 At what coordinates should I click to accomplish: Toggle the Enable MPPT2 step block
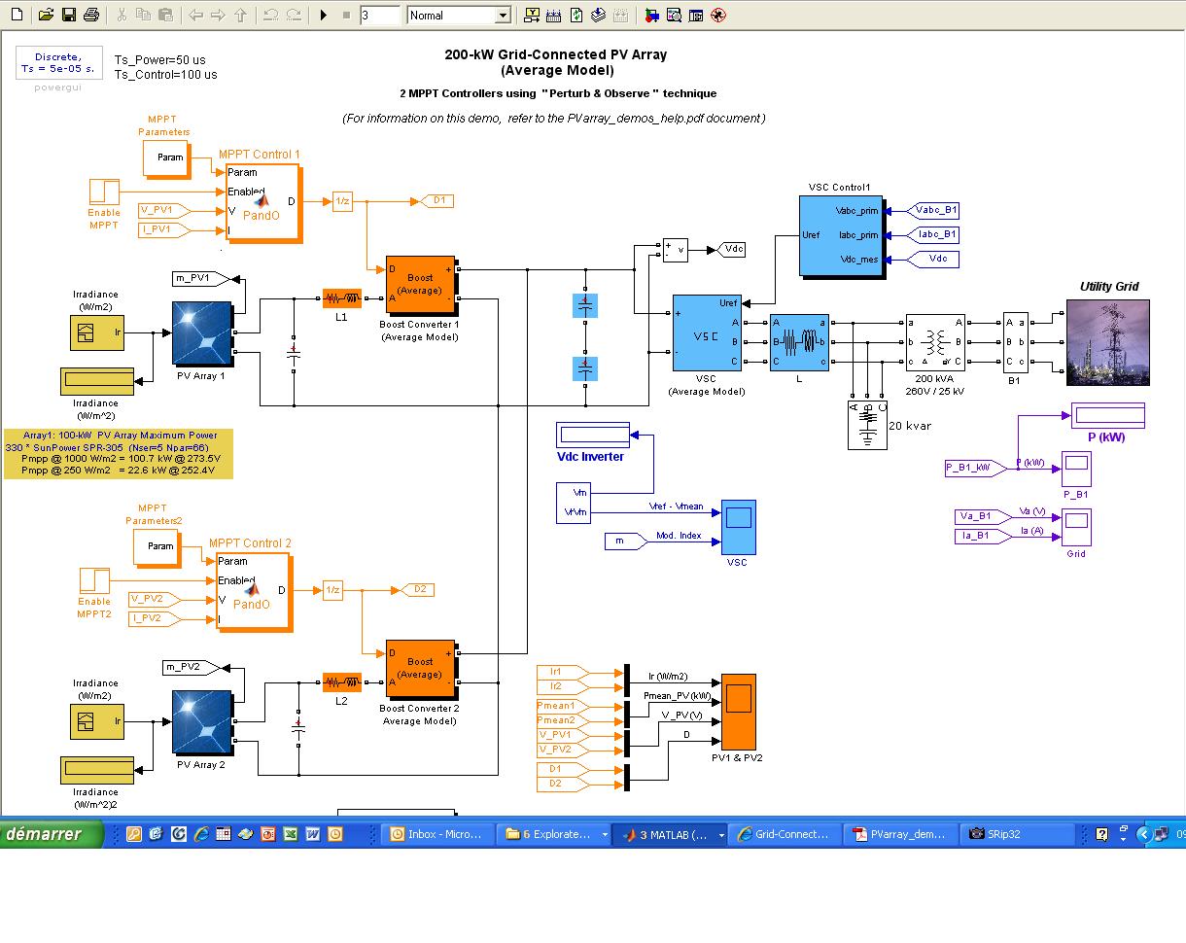point(94,580)
